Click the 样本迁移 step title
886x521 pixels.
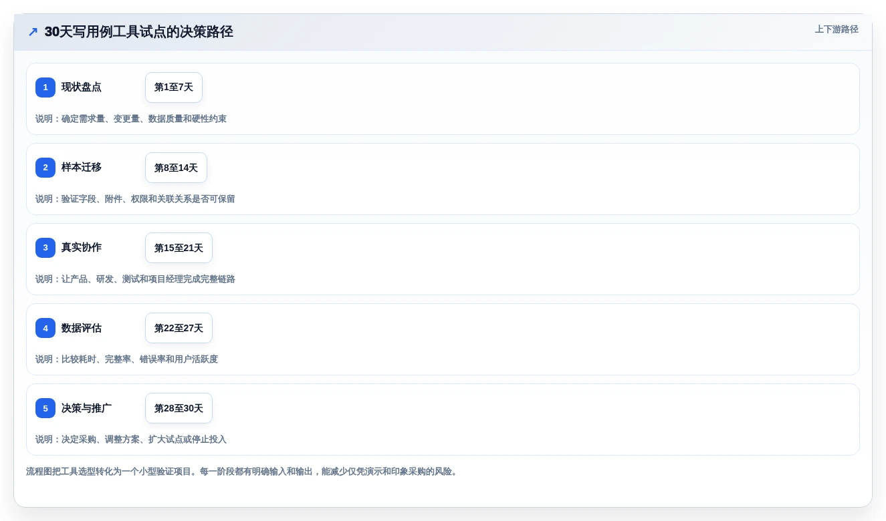(82, 168)
